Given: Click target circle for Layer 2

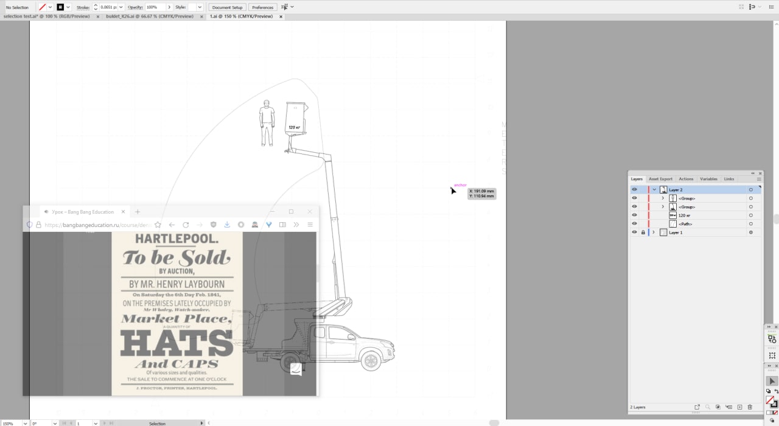Looking at the screenshot, I should click(x=751, y=190).
